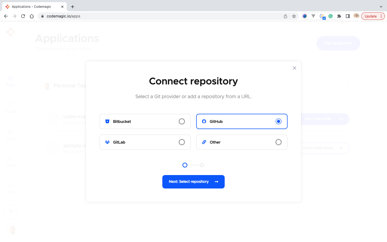Select the Bitbucket radio button
Screen dimensions: 387x242
[x=182, y=122]
